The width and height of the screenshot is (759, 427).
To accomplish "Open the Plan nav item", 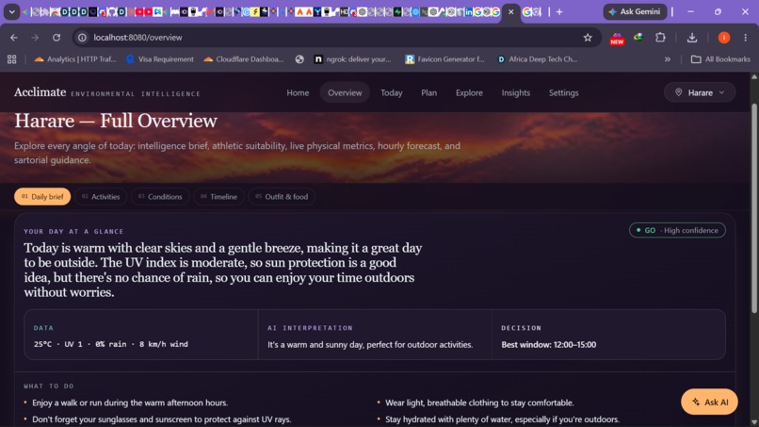I will [428, 92].
